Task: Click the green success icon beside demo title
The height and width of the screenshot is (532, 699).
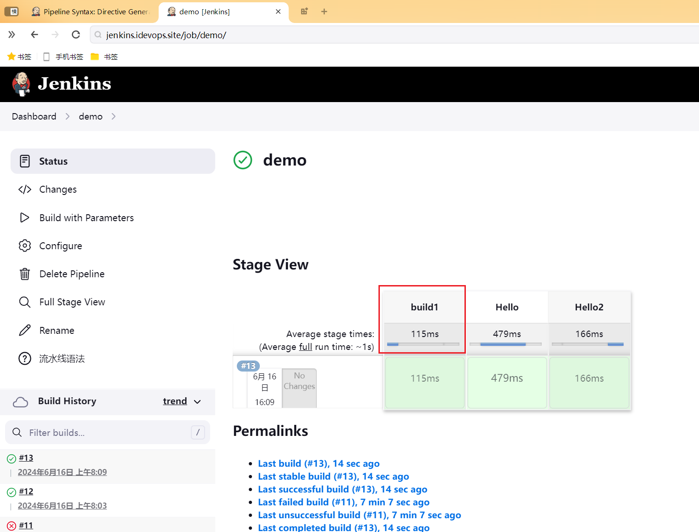Action: [x=243, y=160]
